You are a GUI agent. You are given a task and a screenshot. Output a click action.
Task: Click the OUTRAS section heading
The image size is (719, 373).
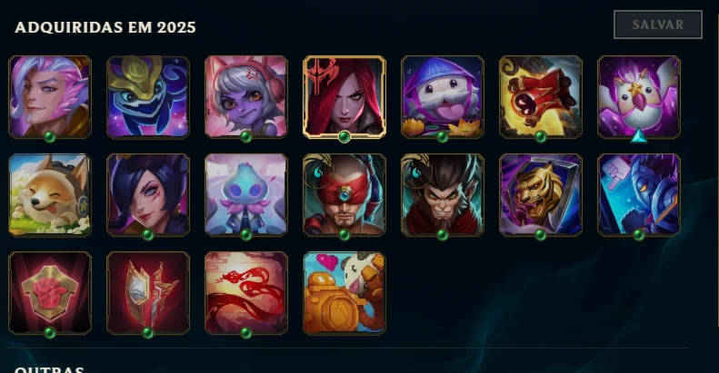(x=49, y=368)
